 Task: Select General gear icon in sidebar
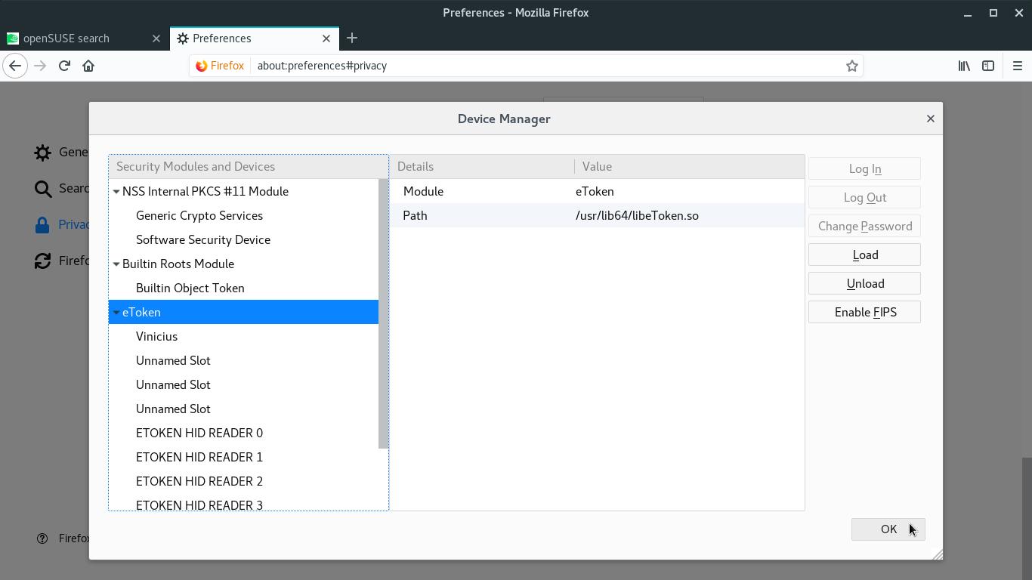(43, 153)
